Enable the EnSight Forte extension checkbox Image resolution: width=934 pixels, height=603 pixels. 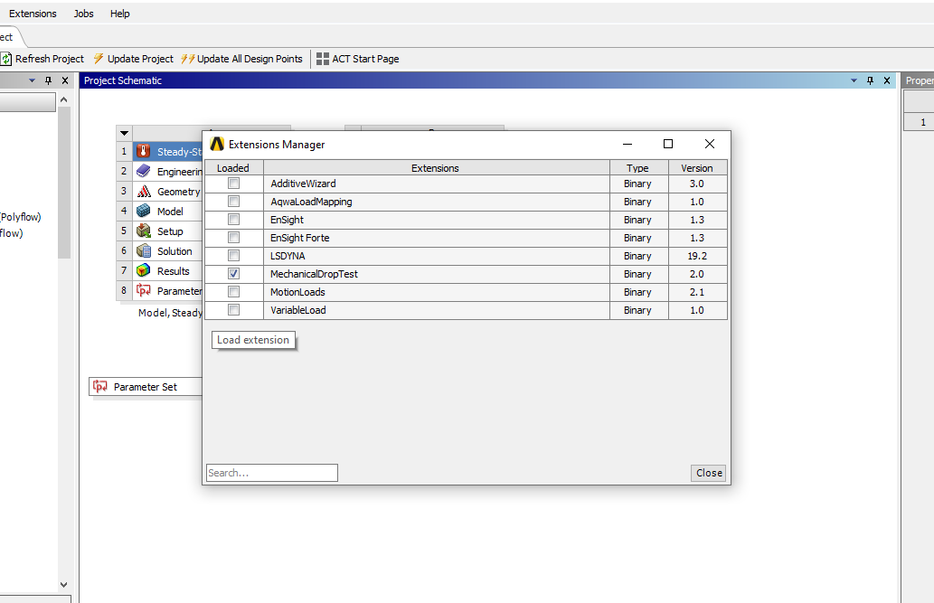[x=233, y=238]
